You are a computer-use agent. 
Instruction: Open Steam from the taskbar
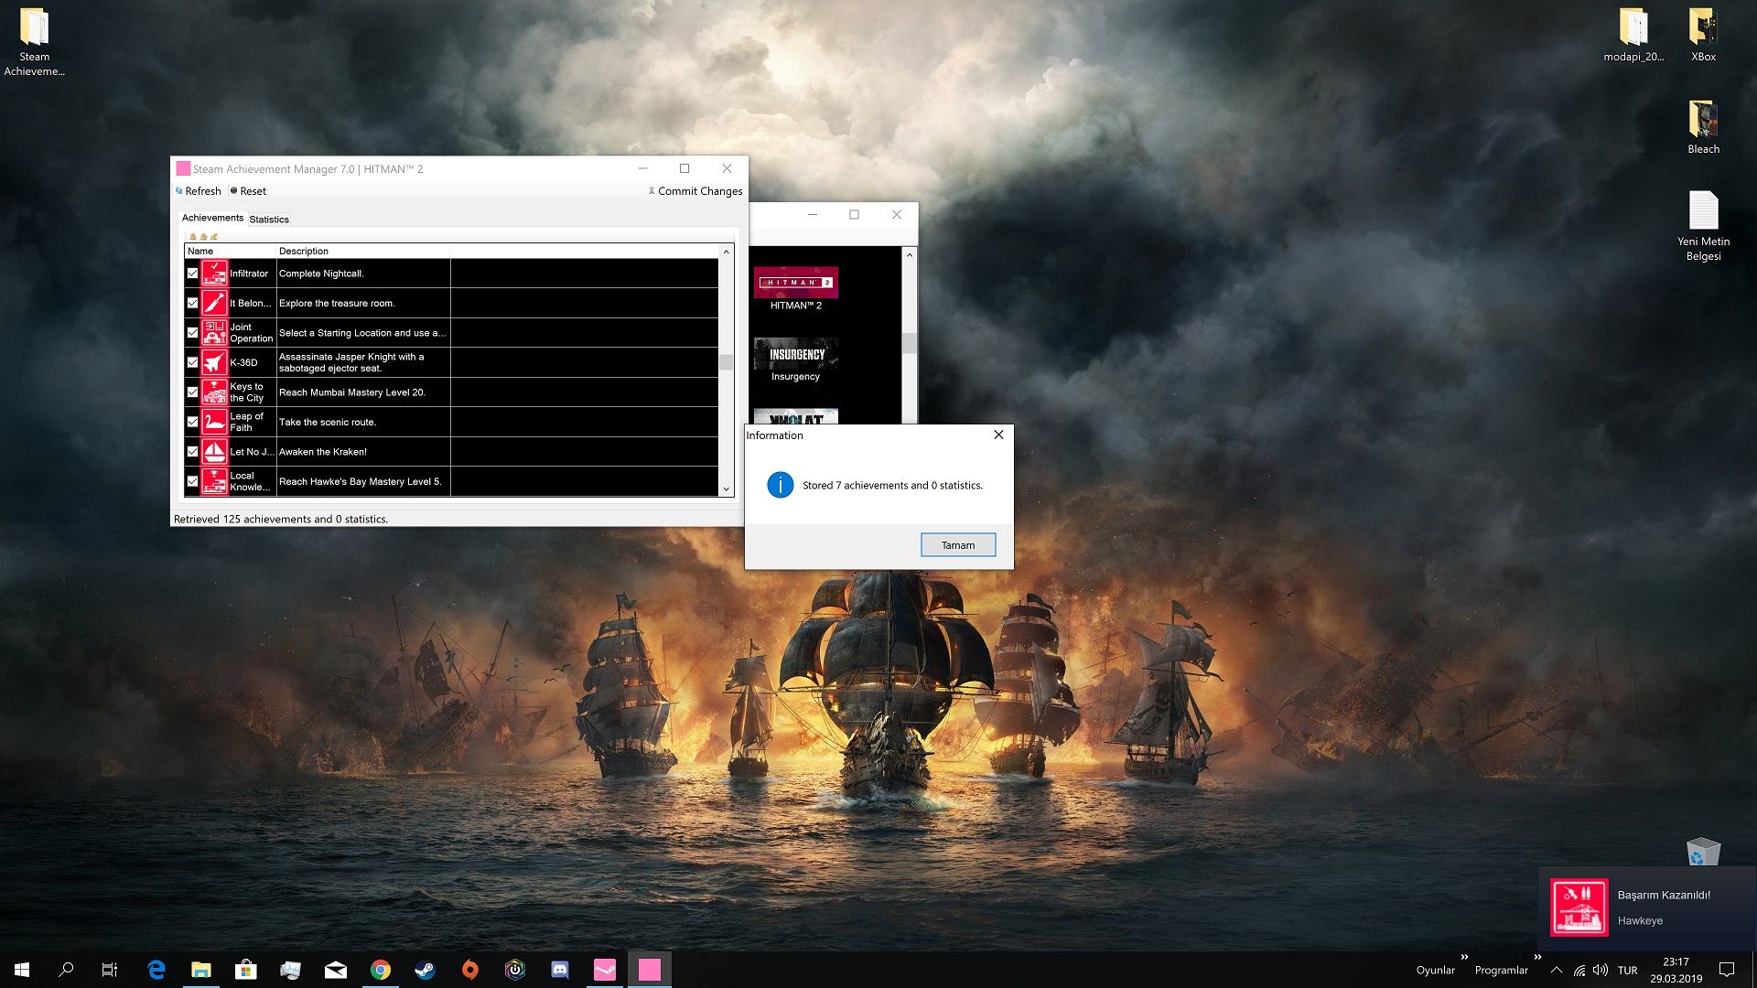click(x=426, y=970)
